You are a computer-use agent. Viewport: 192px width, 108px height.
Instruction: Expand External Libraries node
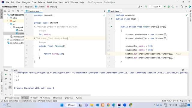tap(5, 40)
